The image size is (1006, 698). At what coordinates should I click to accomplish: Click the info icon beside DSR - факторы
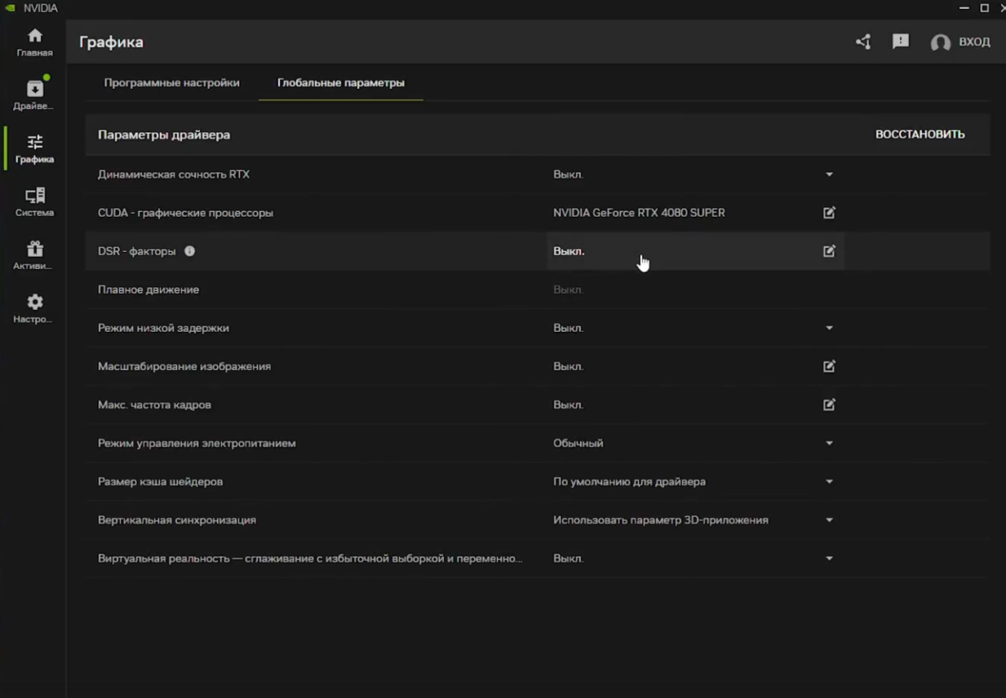pyautogui.click(x=189, y=251)
